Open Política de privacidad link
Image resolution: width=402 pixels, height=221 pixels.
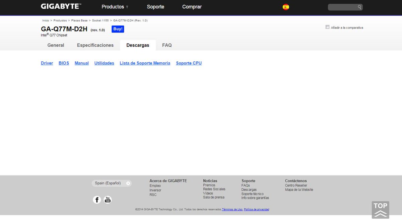(257, 210)
